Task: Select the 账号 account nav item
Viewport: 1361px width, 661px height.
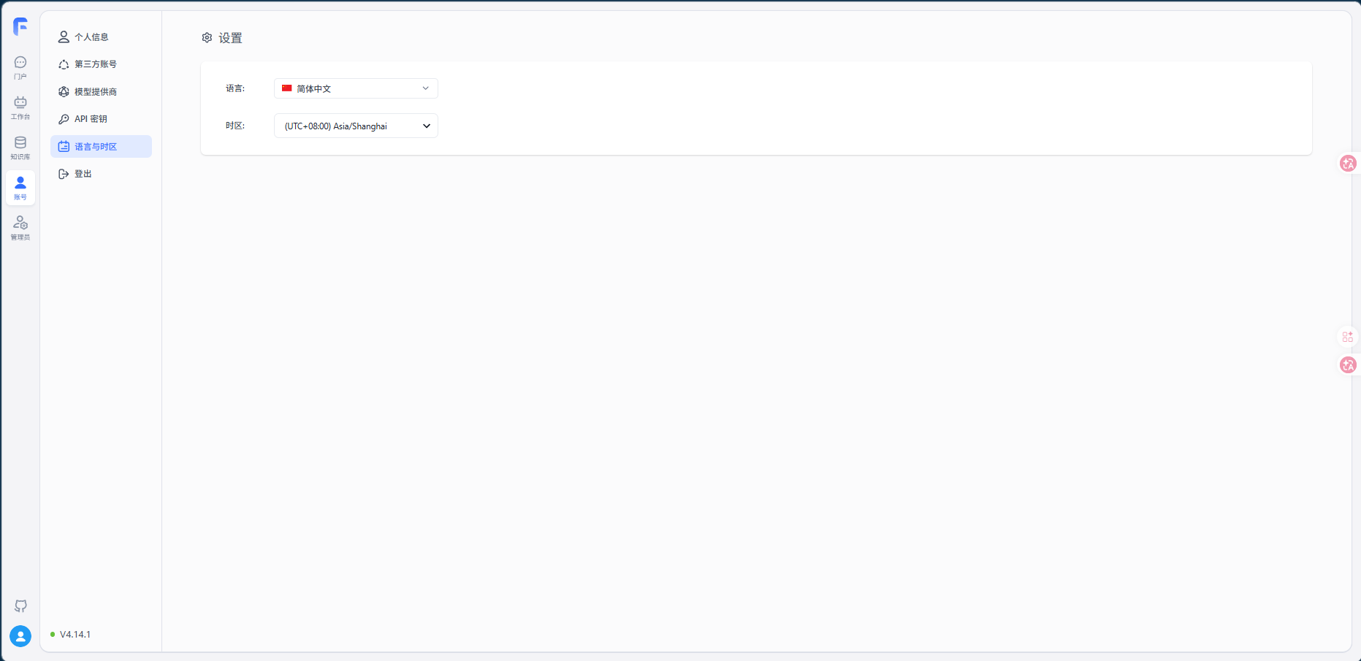Action: [x=20, y=188]
